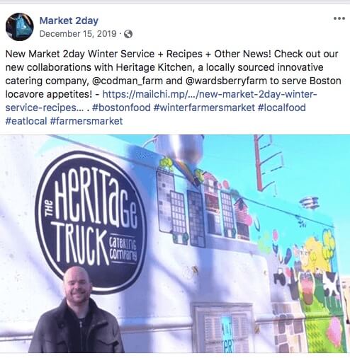Click the 'service-recipes…' link continuation
The width and height of the screenshot is (350, 358).
coord(45,108)
